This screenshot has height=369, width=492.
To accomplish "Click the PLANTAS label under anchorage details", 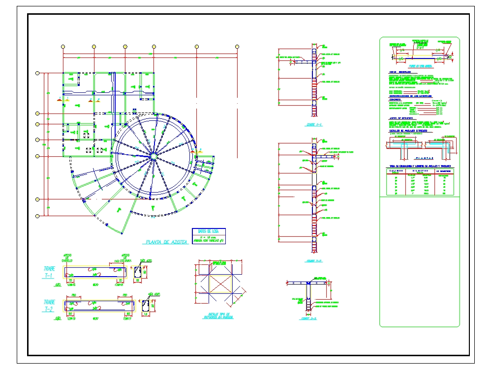I will [423, 158].
